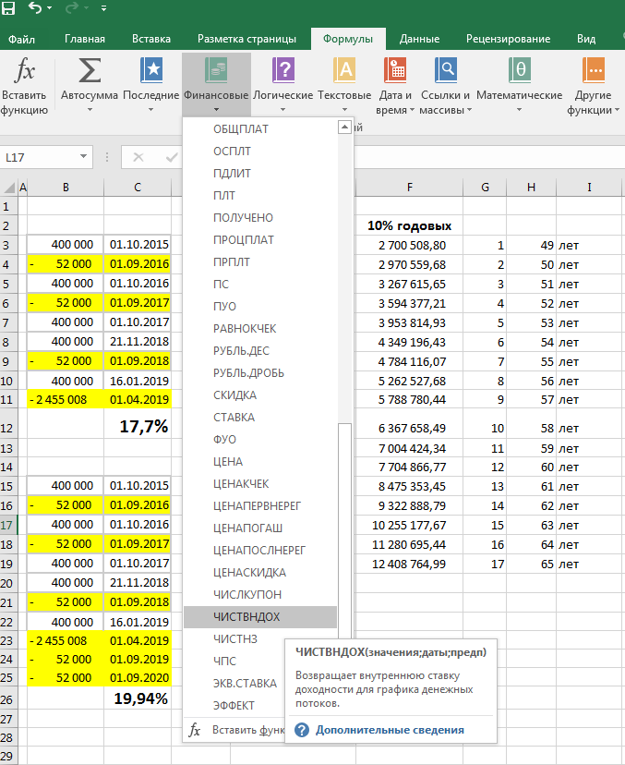
Task: Click the Вставить функцию fx icon
Action: pos(24,70)
